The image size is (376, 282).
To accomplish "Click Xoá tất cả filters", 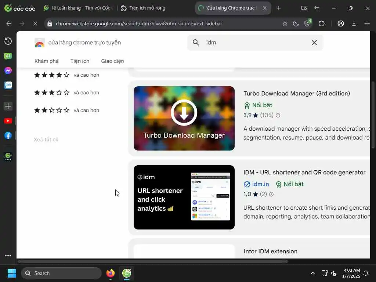I will coord(46,140).
